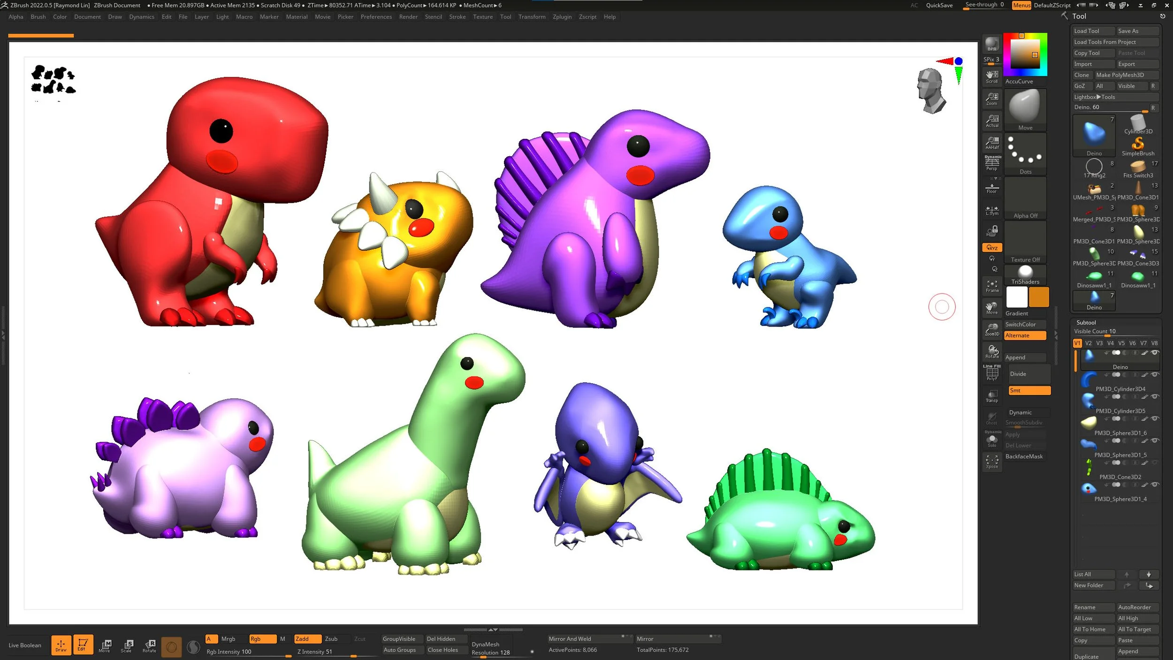Select the bottom toolbar Rotate icon
1173x660 pixels.
[149, 645]
